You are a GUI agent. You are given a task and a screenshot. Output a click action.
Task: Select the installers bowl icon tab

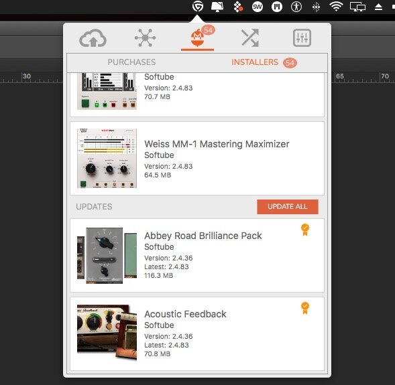pos(197,38)
